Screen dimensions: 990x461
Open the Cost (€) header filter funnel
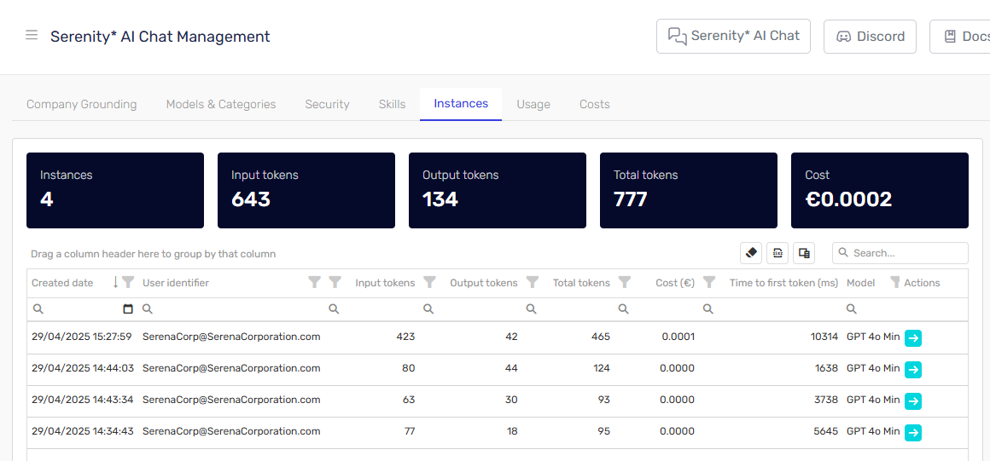coord(709,283)
